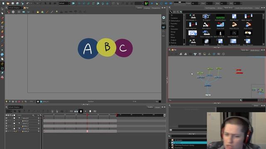Pick the Bloom node icon
This screenshot has width=266, height=149.
(x=206, y=41)
